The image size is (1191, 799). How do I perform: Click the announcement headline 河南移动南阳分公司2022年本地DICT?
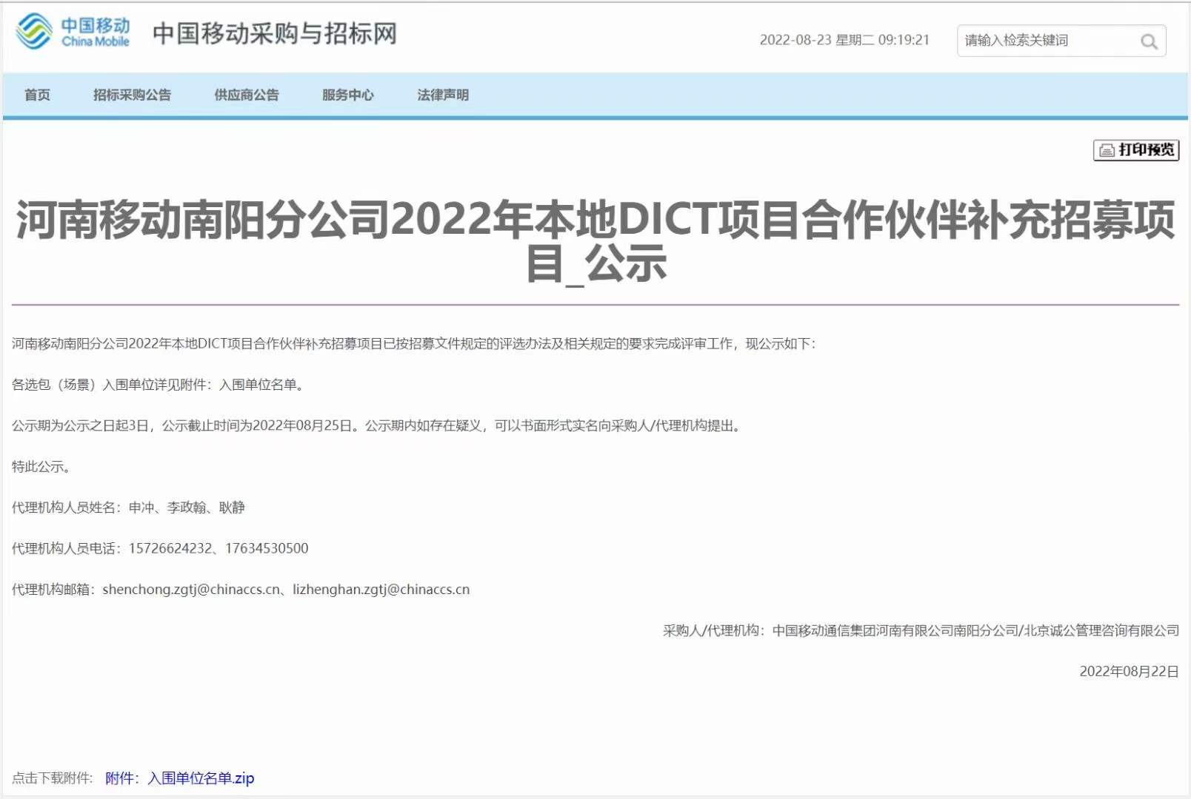pyautogui.click(x=595, y=241)
